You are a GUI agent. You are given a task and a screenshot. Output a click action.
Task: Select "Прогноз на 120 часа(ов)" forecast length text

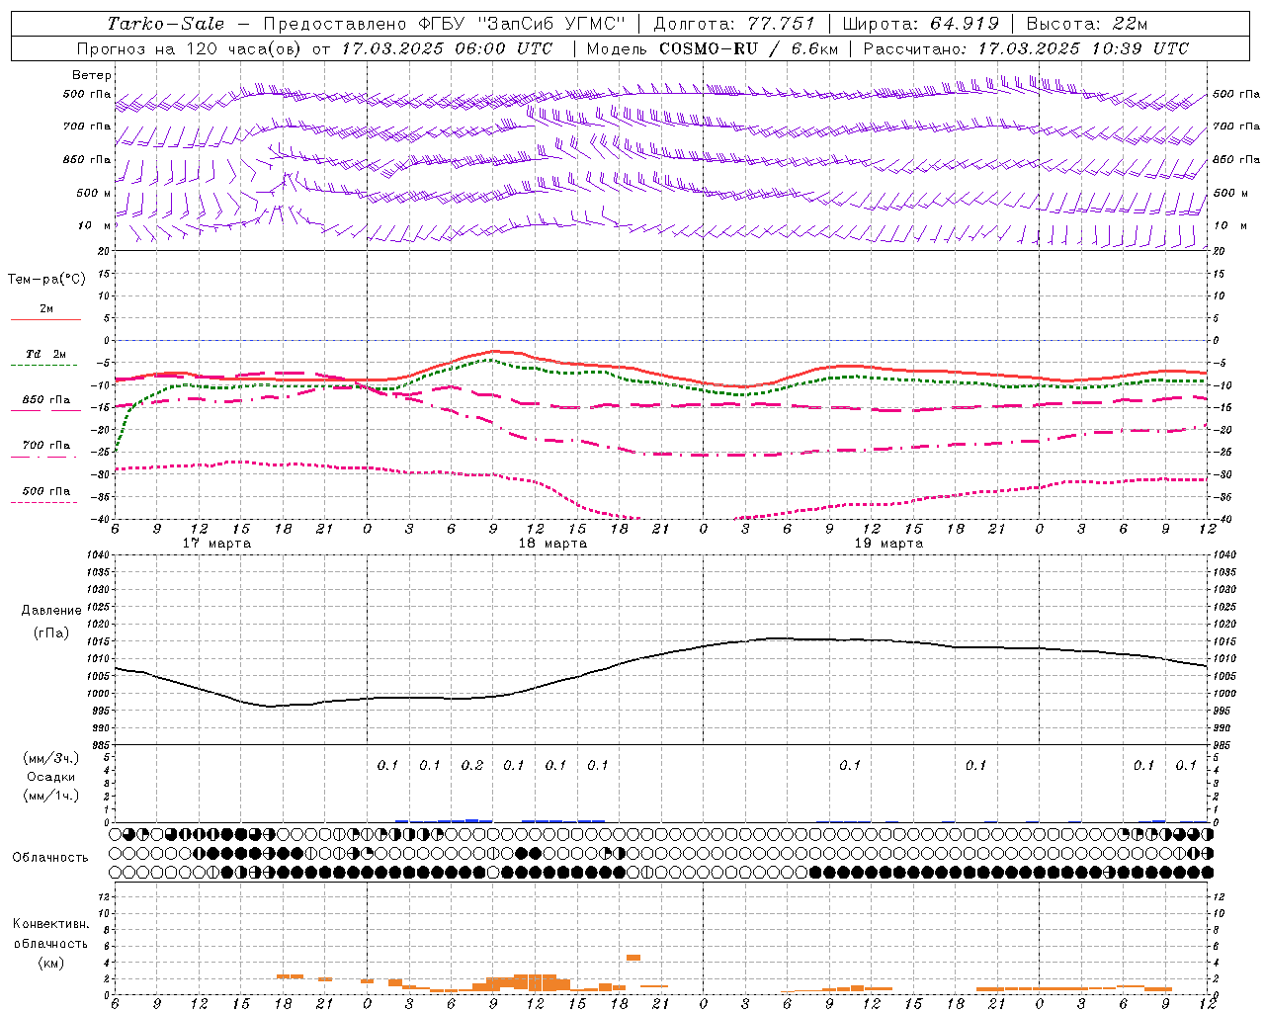191,48
